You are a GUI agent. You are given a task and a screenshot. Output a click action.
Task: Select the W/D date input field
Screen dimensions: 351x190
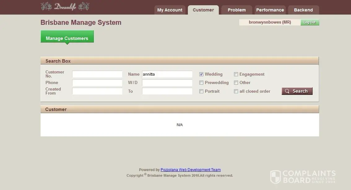[x=167, y=83]
